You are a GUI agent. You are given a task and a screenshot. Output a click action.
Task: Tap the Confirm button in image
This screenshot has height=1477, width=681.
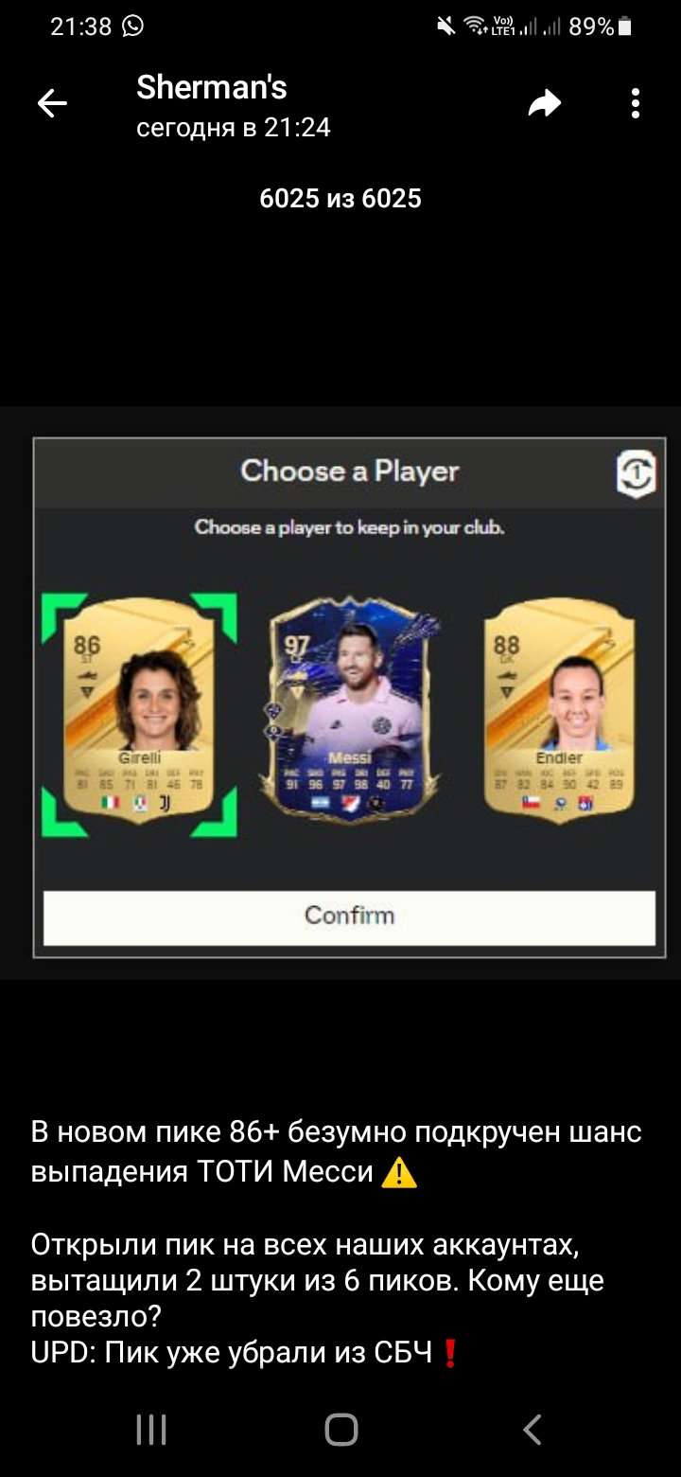(349, 916)
